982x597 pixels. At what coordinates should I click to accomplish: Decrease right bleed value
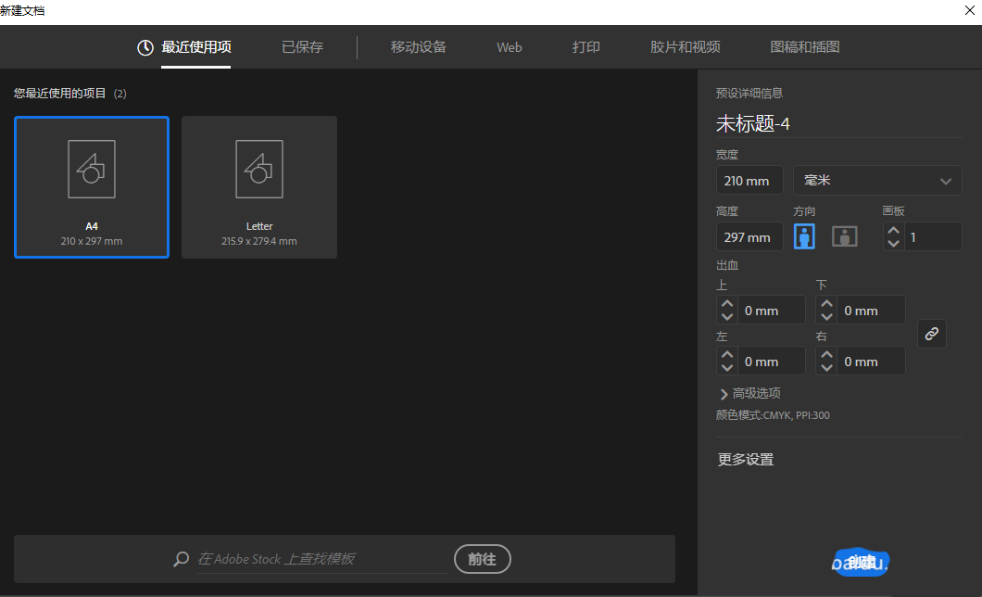[x=826, y=368]
